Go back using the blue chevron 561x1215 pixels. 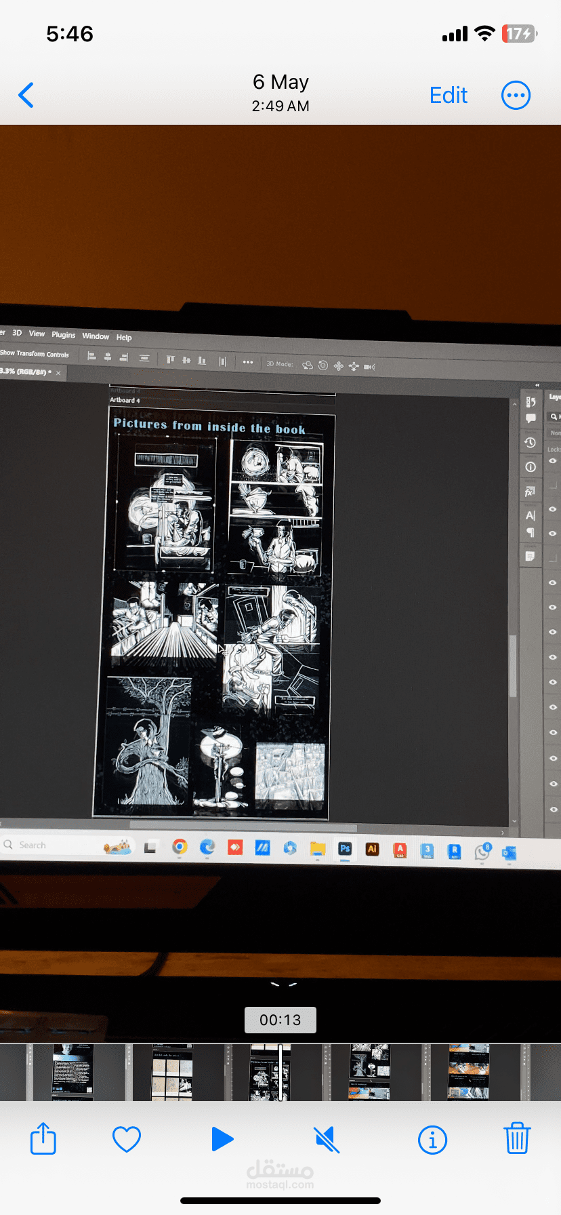(x=26, y=96)
